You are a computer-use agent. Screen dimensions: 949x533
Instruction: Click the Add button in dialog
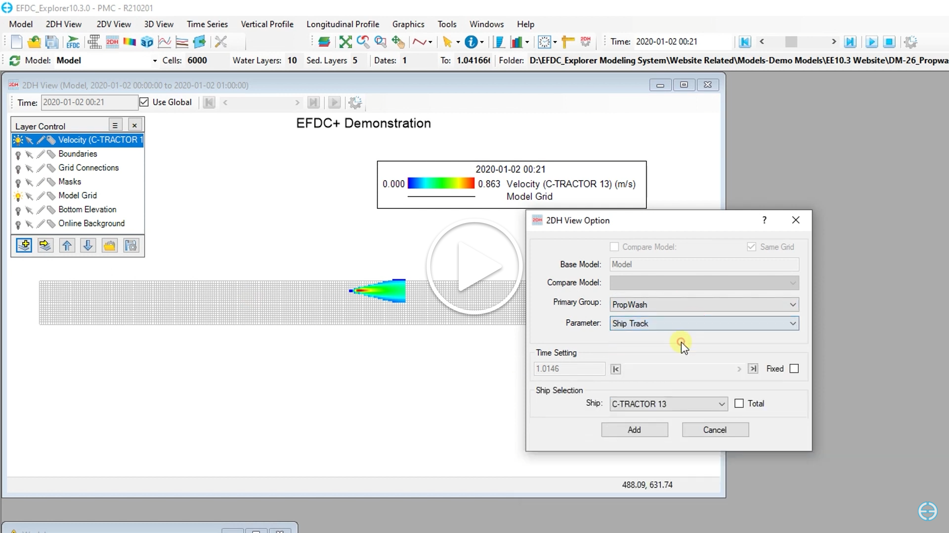(x=635, y=430)
